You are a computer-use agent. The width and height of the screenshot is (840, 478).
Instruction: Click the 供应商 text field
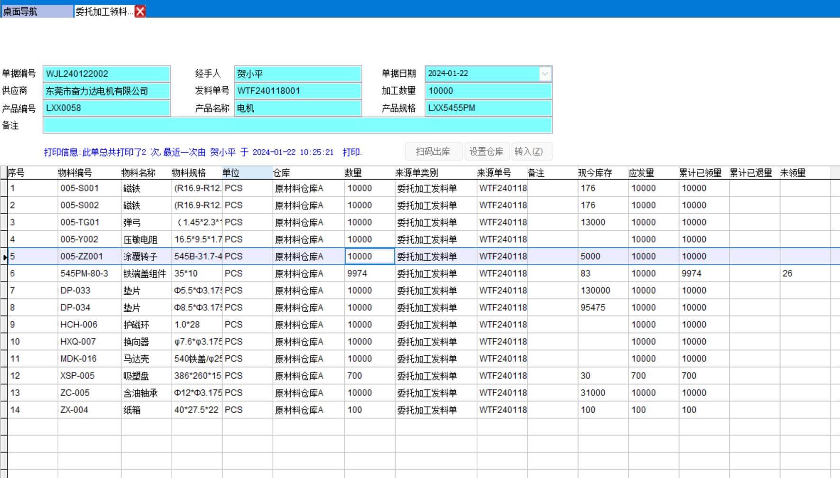pyautogui.click(x=106, y=91)
